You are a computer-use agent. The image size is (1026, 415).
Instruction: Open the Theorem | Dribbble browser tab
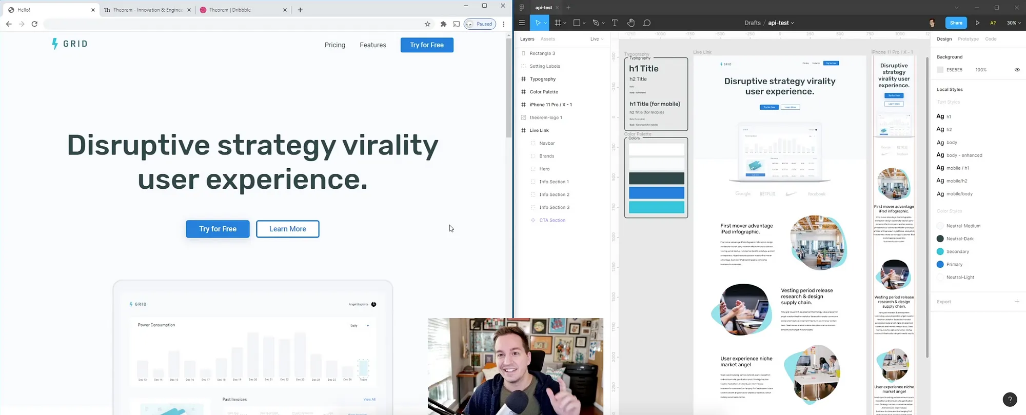click(230, 10)
